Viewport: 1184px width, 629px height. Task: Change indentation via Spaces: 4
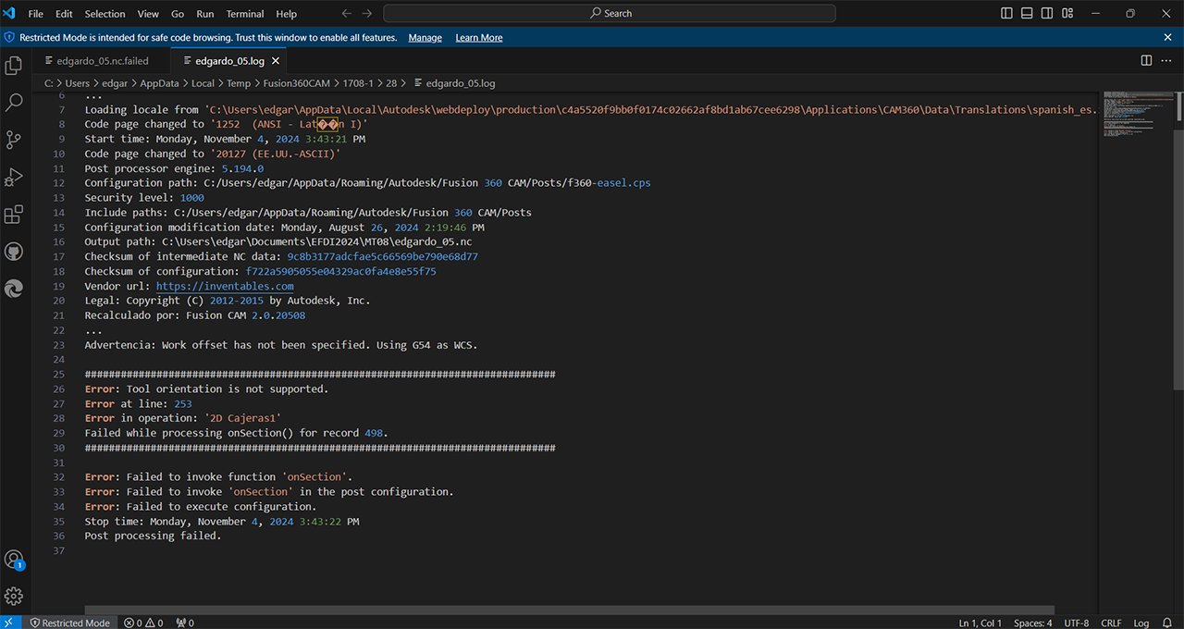tap(1033, 623)
